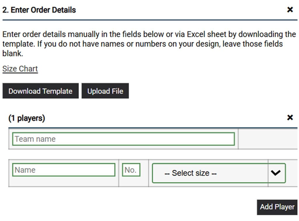Click the '(1 players)' section label

point(27,118)
